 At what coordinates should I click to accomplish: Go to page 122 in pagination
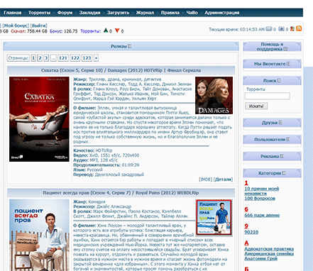[75, 58]
